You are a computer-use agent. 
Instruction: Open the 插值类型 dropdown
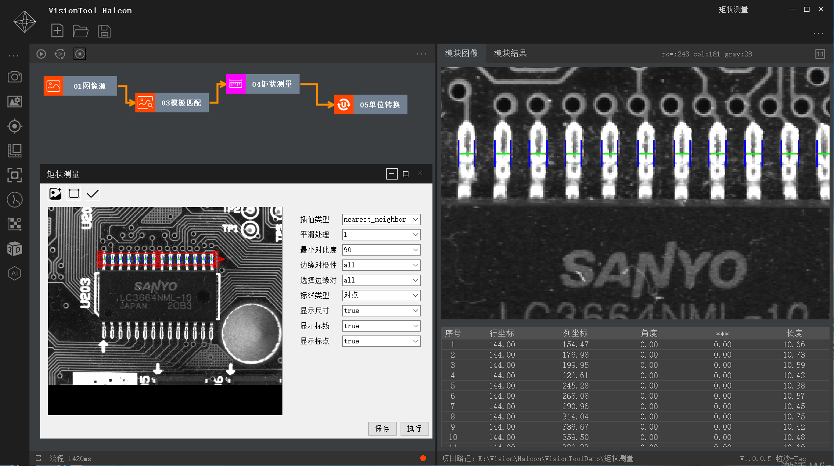coord(381,219)
